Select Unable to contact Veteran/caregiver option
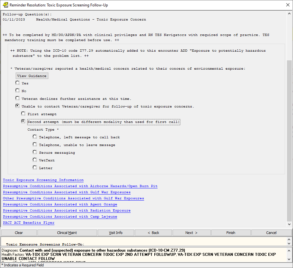Viewport: 293px width, 268px height. coord(17,106)
